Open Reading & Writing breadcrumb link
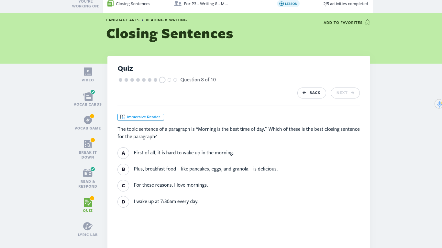The height and width of the screenshot is (248, 442). click(166, 20)
